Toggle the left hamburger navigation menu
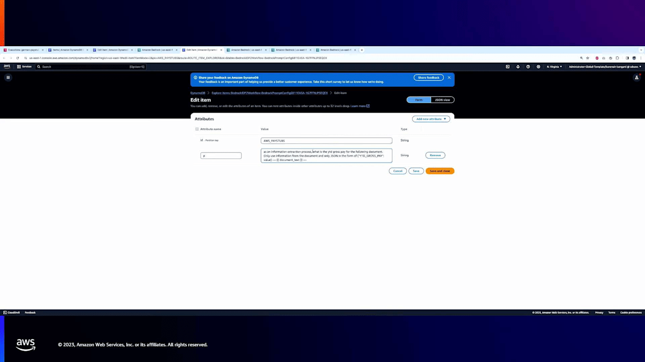Viewport: 645px width, 362px height. point(8,77)
